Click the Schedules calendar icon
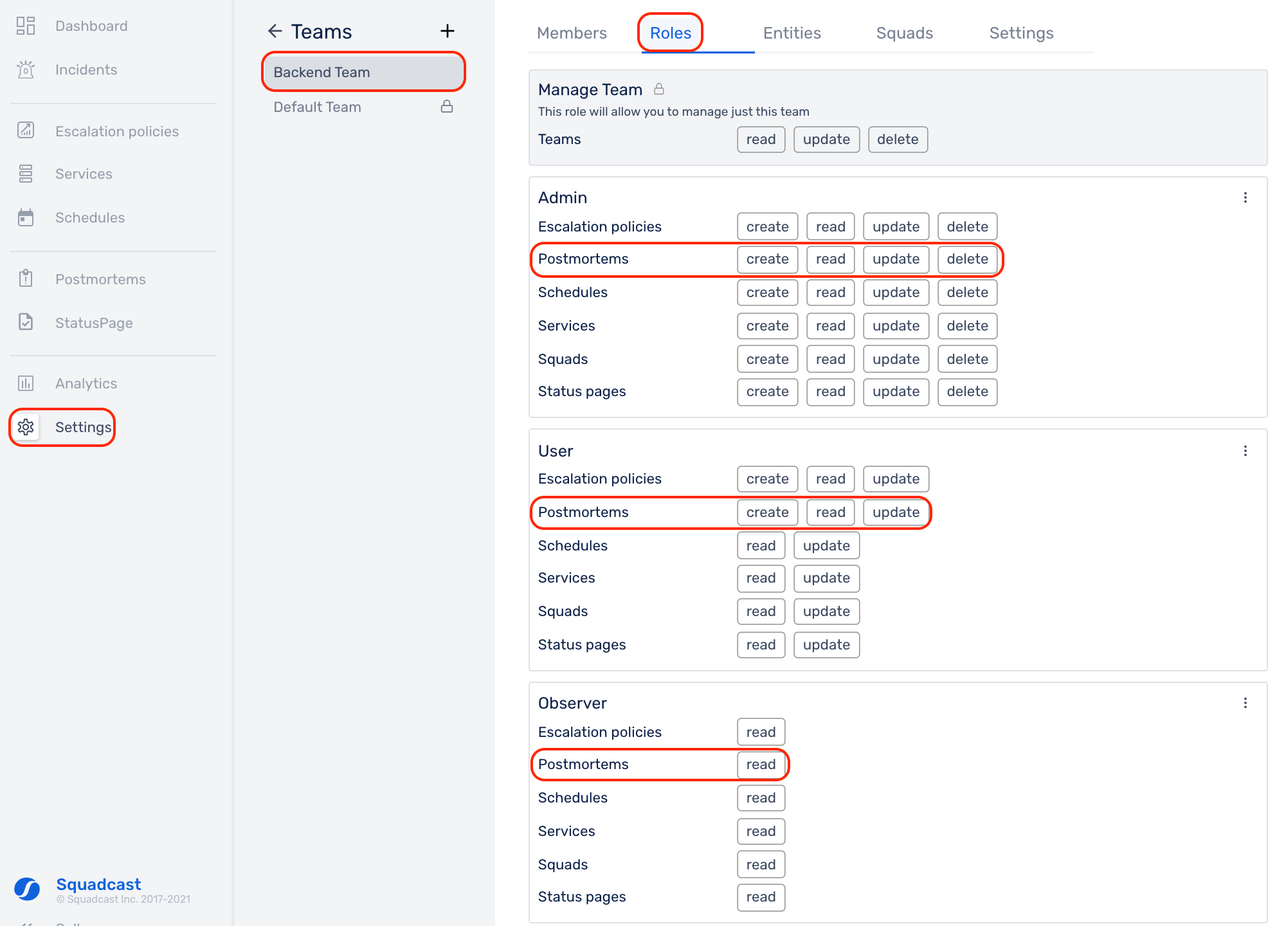 tap(26, 217)
